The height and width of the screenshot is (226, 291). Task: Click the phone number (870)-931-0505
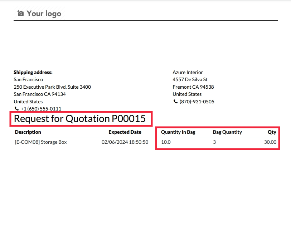point(197,102)
